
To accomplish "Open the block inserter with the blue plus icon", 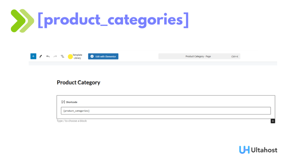I will click(33, 56).
